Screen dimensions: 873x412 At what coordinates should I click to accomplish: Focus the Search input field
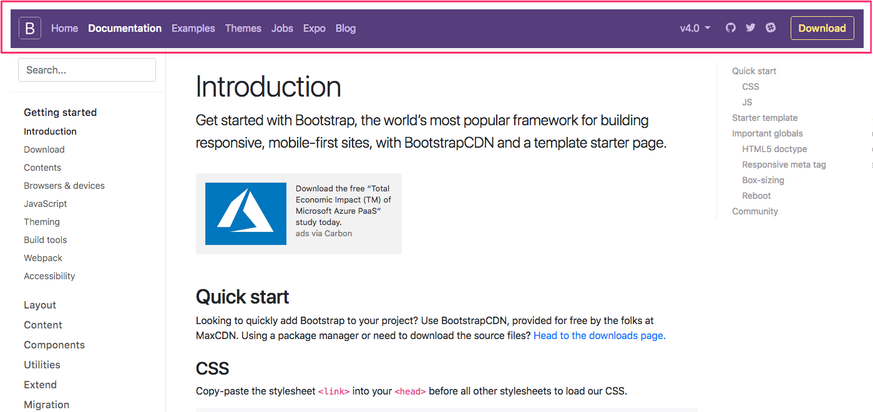[87, 70]
